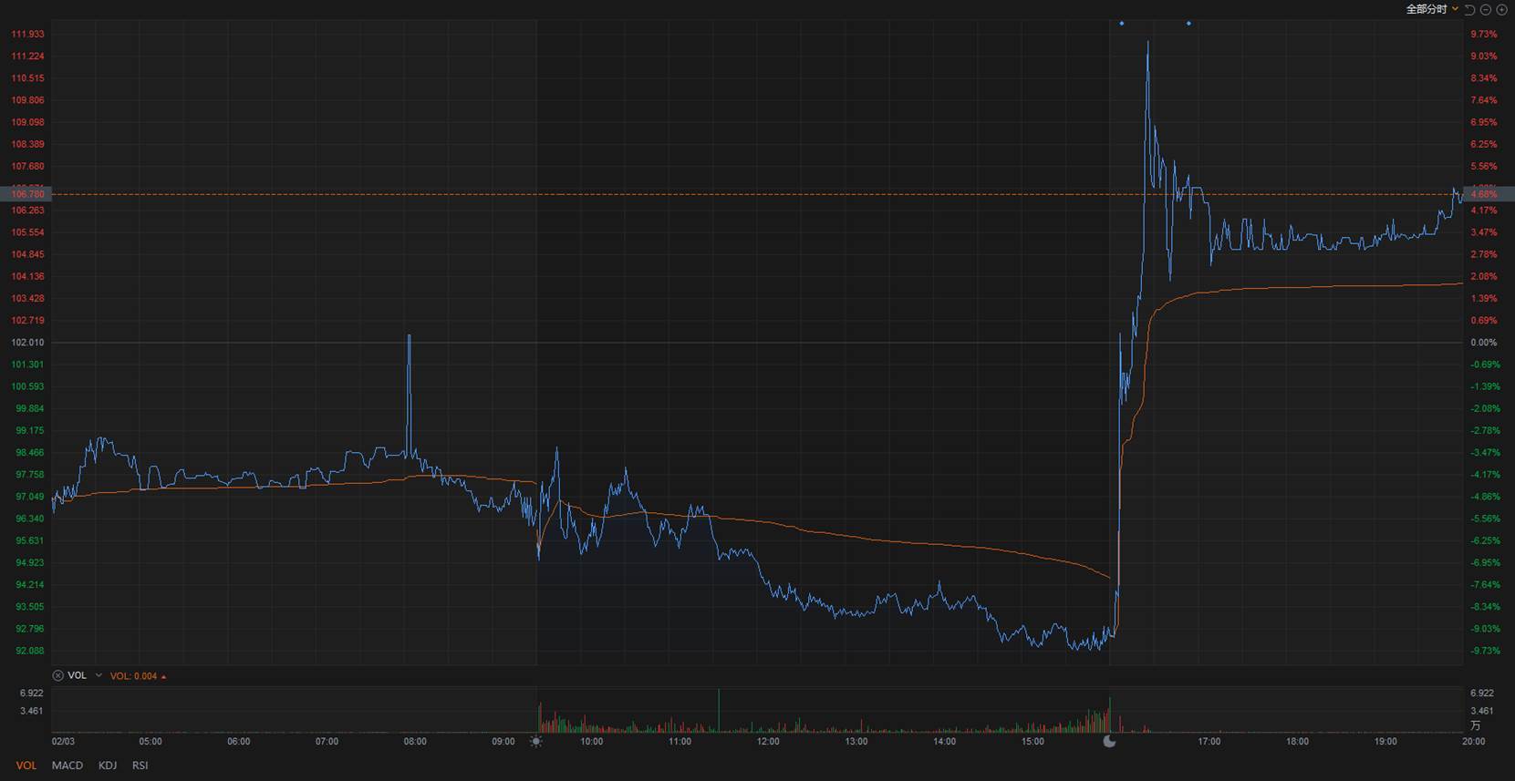Click the 02/03 date label on time axis
This screenshot has height=781, width=1515.
63,742
